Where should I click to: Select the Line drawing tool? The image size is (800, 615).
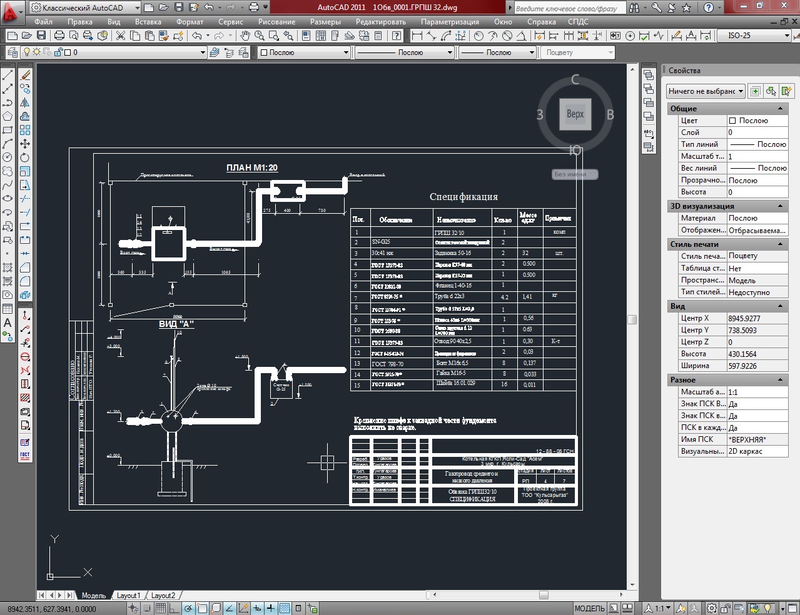pyautogui.click(x=8, y=76)
